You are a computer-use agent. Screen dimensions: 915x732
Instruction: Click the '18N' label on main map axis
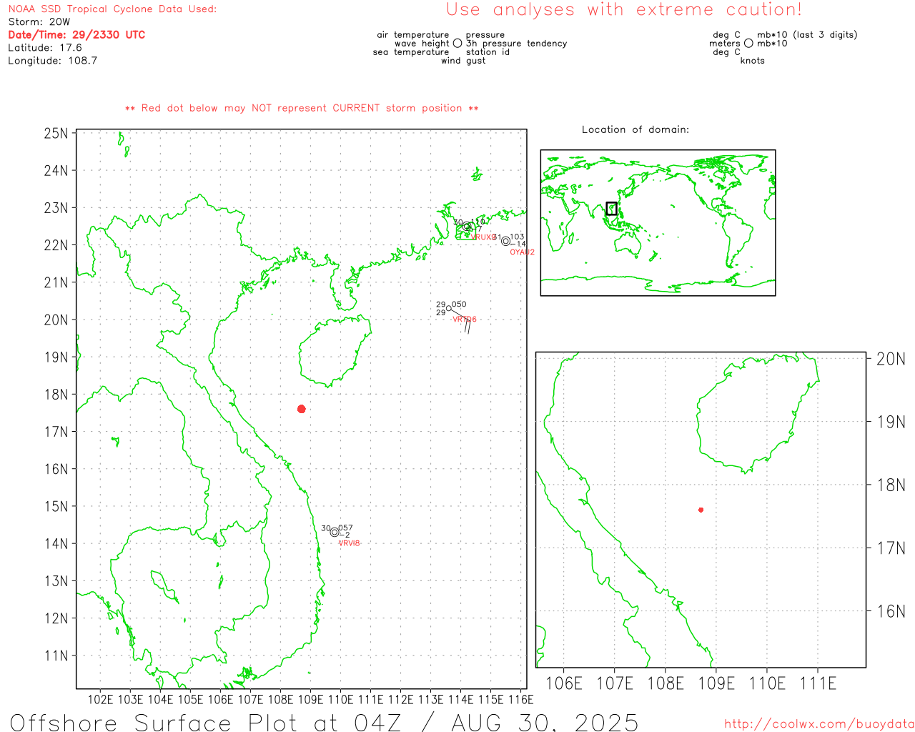coord(56,395)
